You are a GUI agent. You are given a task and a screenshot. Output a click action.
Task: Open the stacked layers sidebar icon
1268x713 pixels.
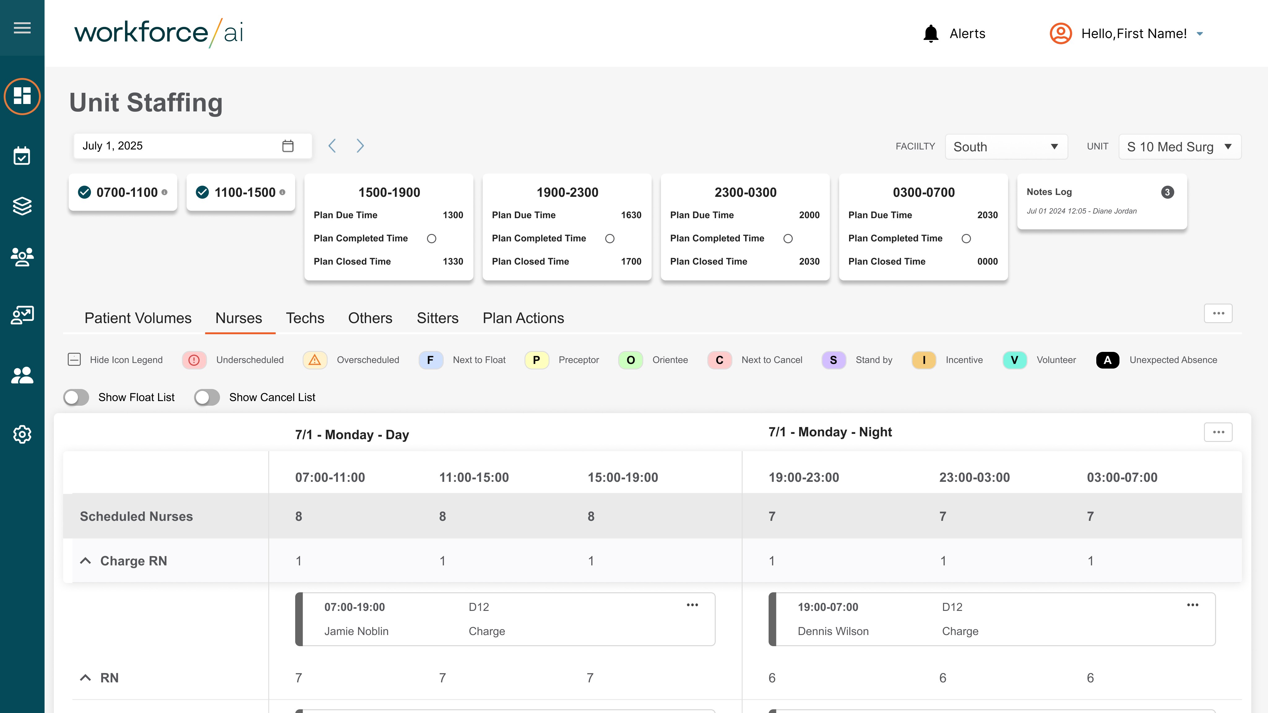point(22,206)
